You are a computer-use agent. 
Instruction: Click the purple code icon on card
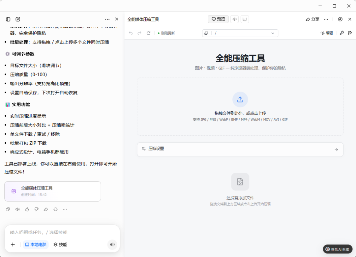pos(14,191)
